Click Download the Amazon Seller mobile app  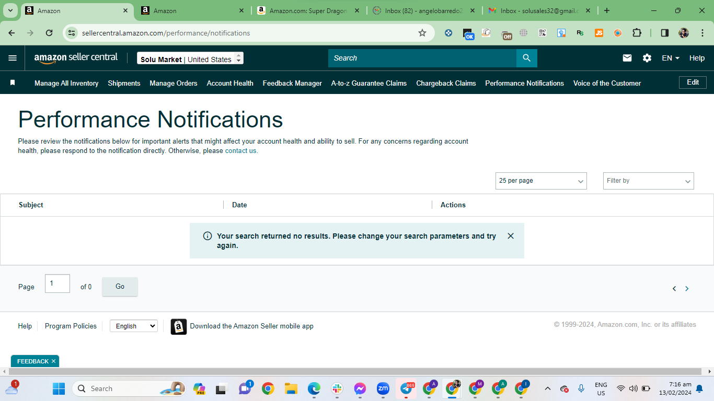pyautogui.click(x=251, y=326)
